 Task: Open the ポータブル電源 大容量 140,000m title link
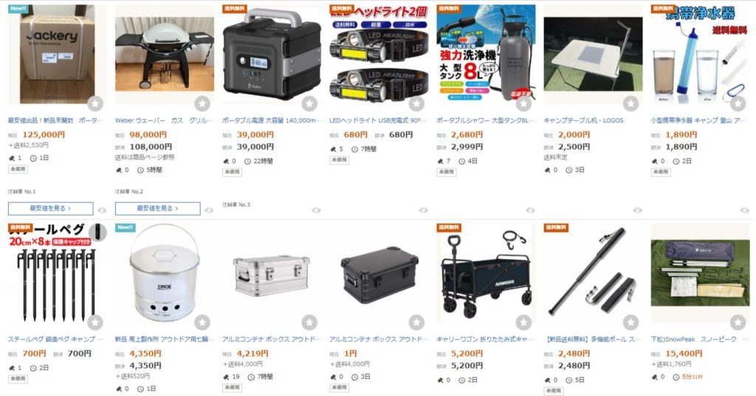(272, 120)
